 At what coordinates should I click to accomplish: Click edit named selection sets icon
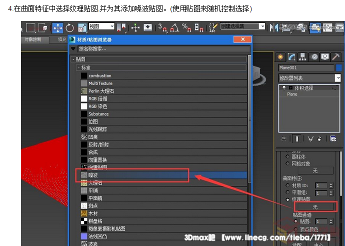(213, 28)
